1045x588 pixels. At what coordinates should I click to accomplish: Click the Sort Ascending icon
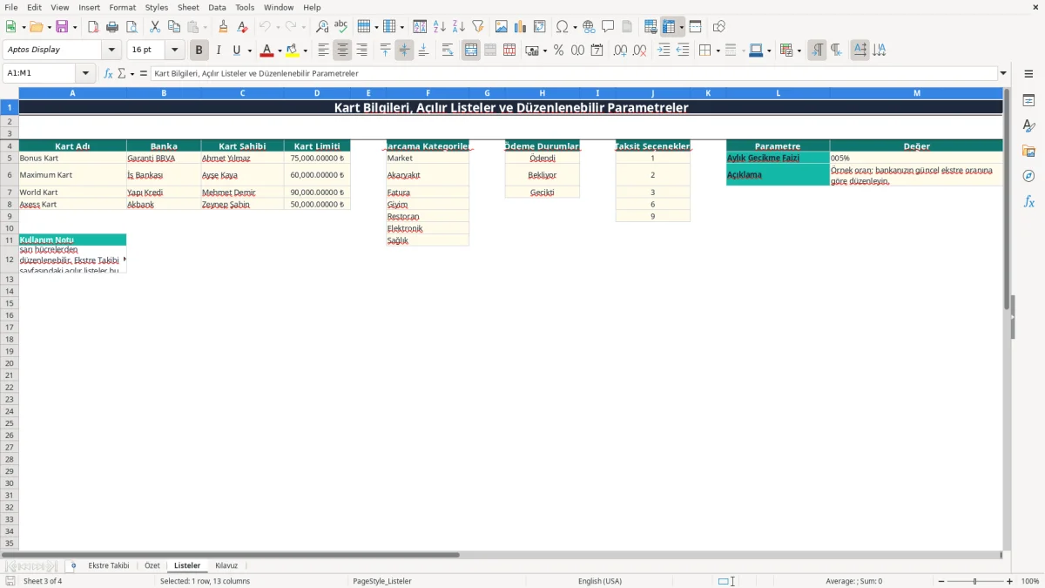(440, 27)
